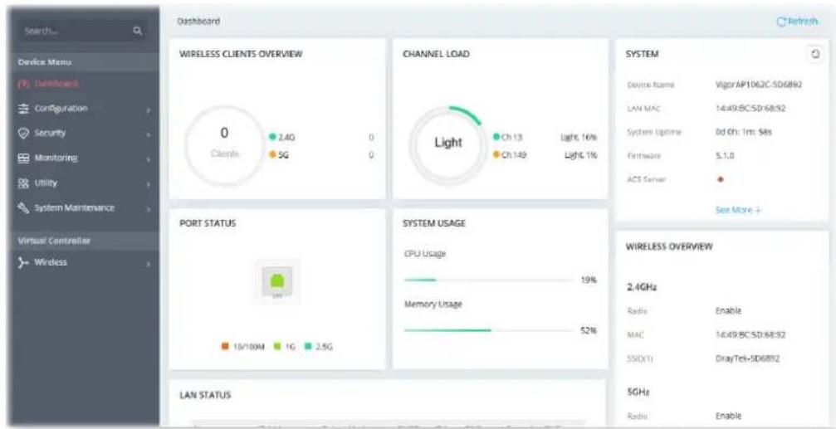836x429 pixels.
Task: Click the Refresh link at top right
Action: click(797, 22)
